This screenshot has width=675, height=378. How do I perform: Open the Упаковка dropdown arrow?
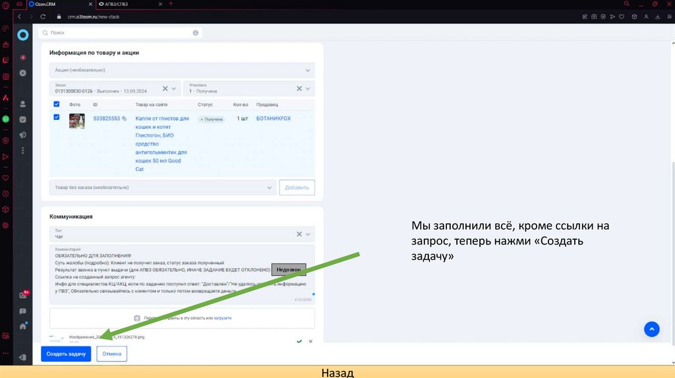pos(308,89)
